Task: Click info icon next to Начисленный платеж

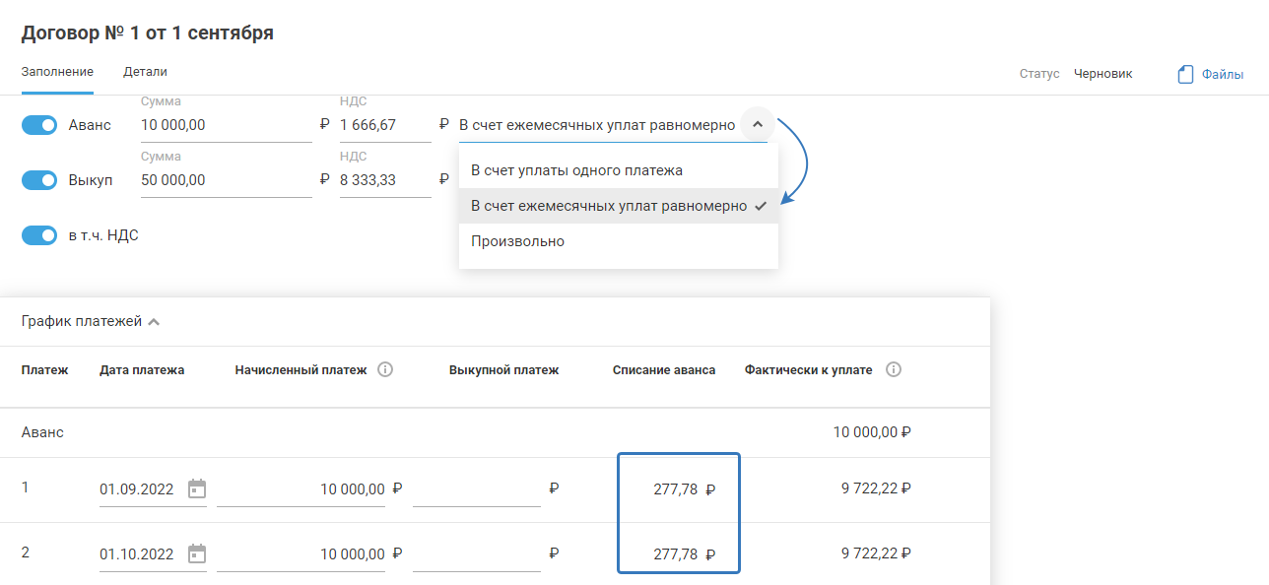Action: pyautogui.click(x=385, y=370)
